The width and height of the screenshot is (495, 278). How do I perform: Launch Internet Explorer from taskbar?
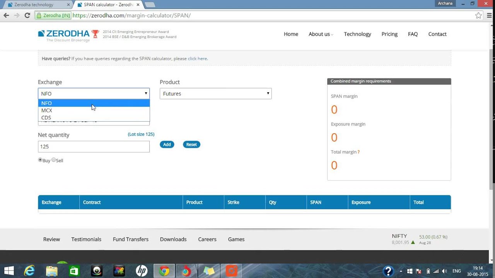[x=29, y=271]
